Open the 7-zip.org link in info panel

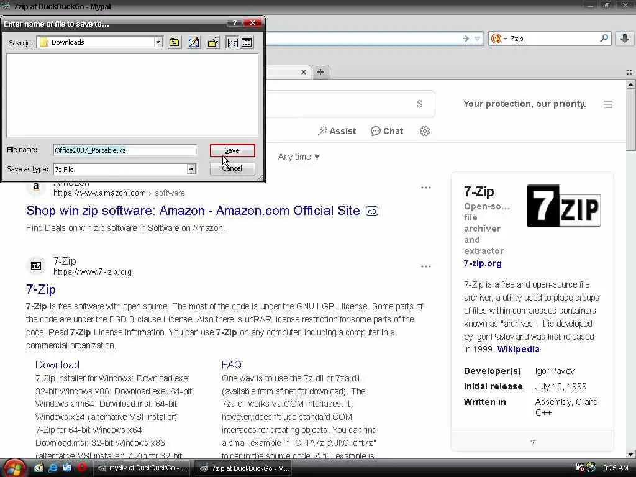tap(483, 263)
